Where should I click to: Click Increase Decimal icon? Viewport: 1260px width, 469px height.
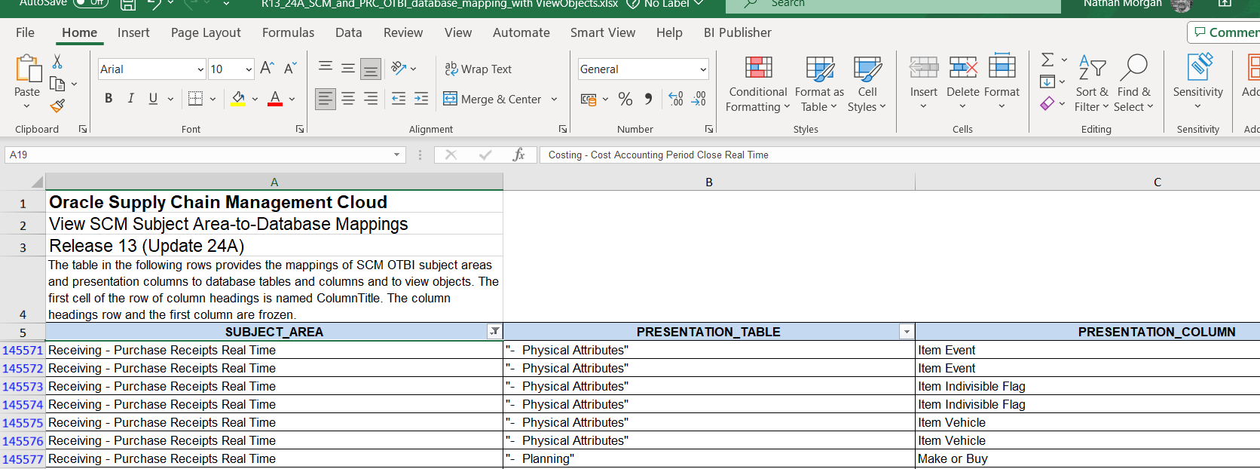pos(676,99)
